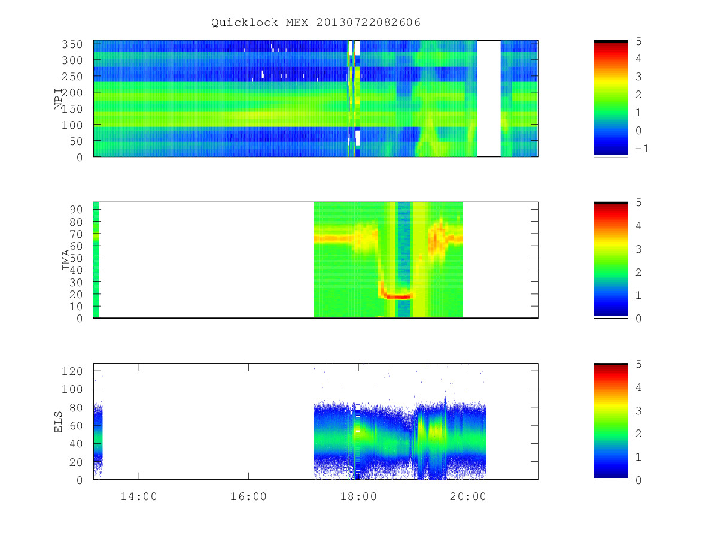Click the 2 label on IMA colorbar
The height and width of the screenshot is (539, 718).
pyautogui.click(x=638, y=272)
